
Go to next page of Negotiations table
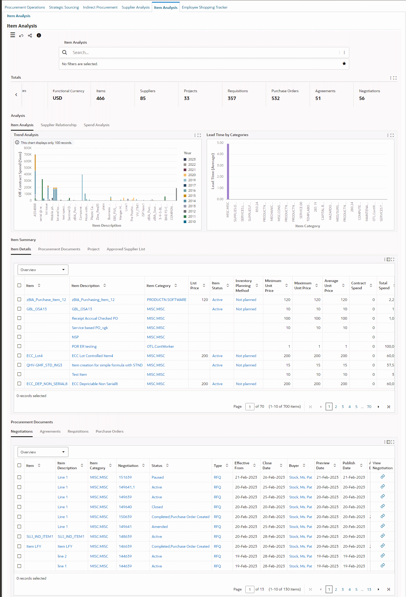click(x=379, y=589)
